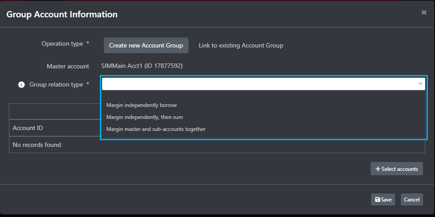The height and width of the screenshot is (217, 435).
Task: Click the Operation type label
Action: click(62, 44)
